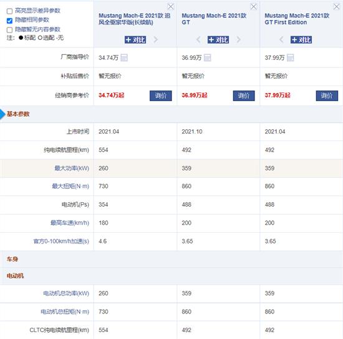Viewport: 343px width, 339px height.
Task: Remove the GT First Edition column
Action: click(x=336, y=7)
